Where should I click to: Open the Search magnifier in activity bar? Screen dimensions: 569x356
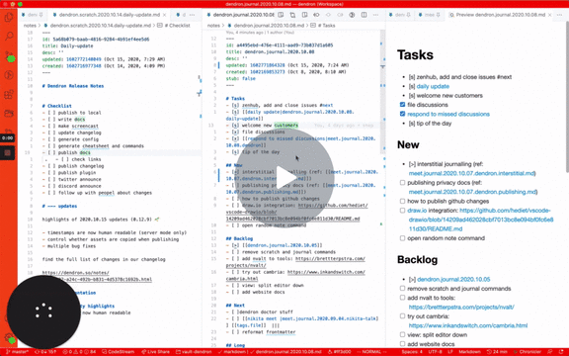(x=9, y=36)
